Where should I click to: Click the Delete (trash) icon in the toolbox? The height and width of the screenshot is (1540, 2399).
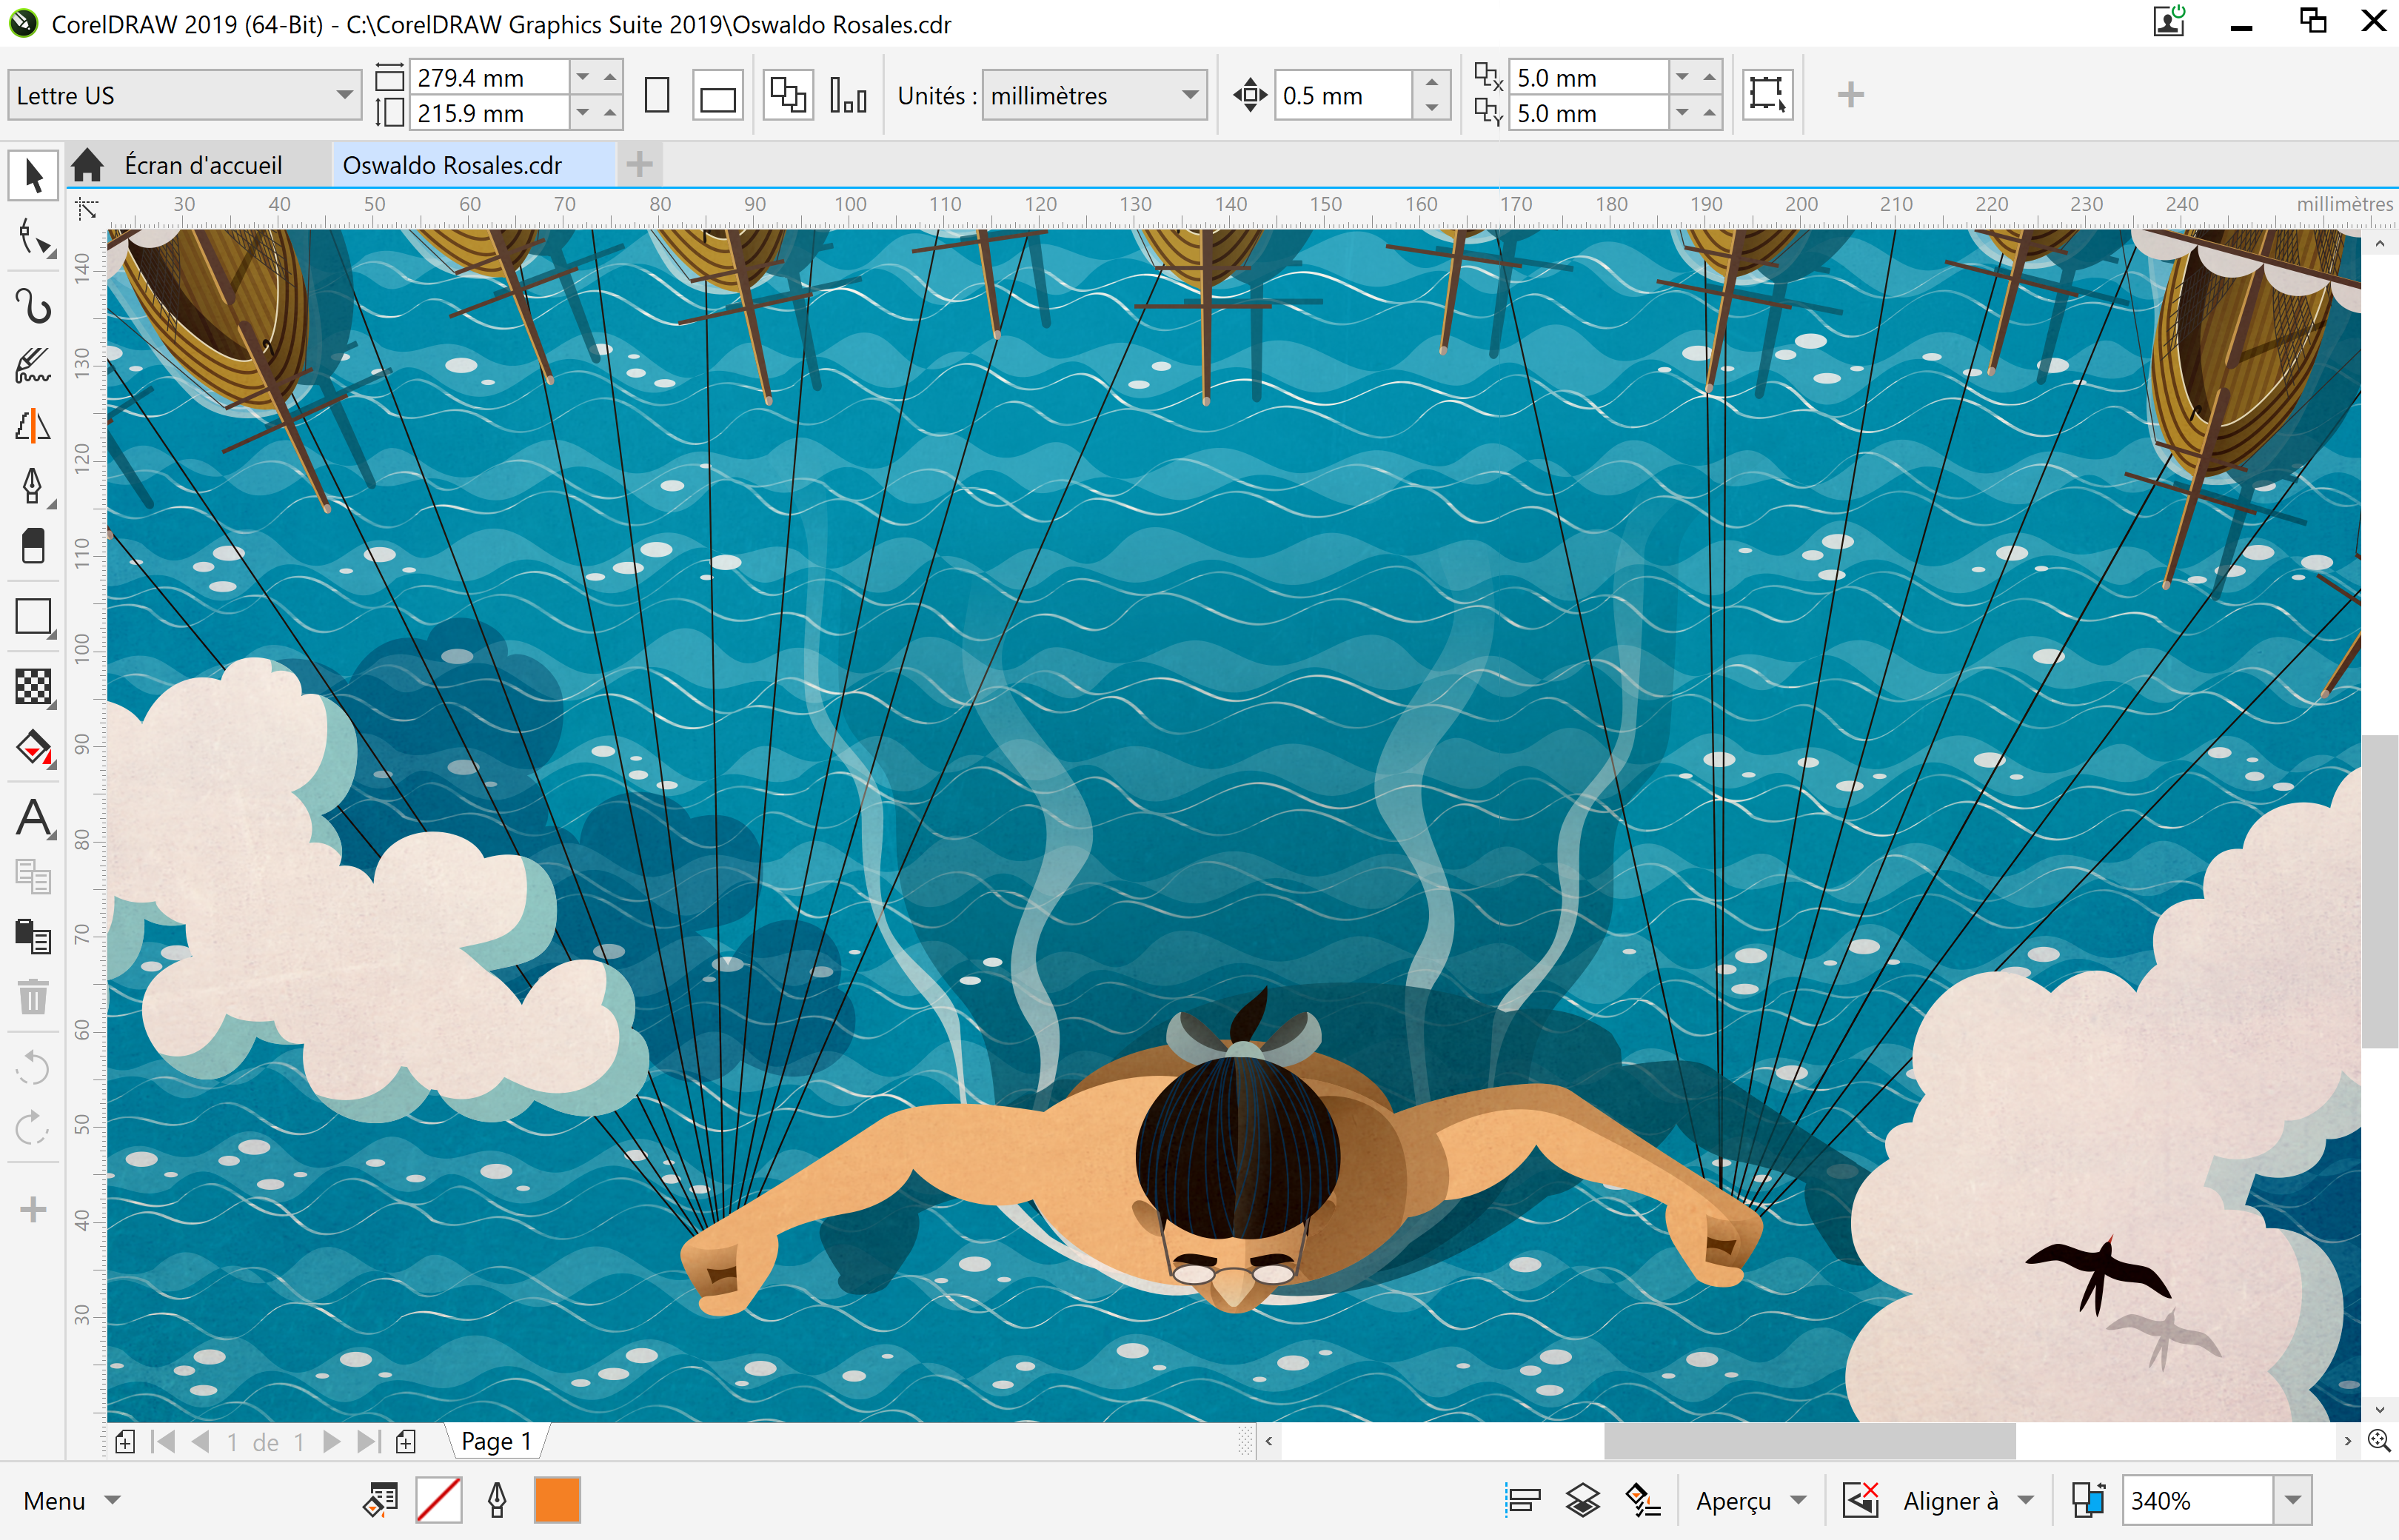click(x=33, y=997)
